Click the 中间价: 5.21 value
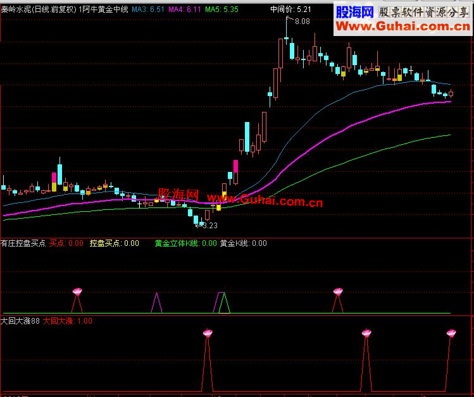 point(290,9)
